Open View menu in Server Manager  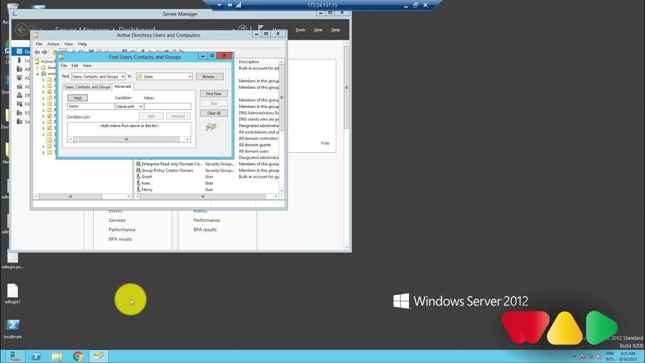318,30
